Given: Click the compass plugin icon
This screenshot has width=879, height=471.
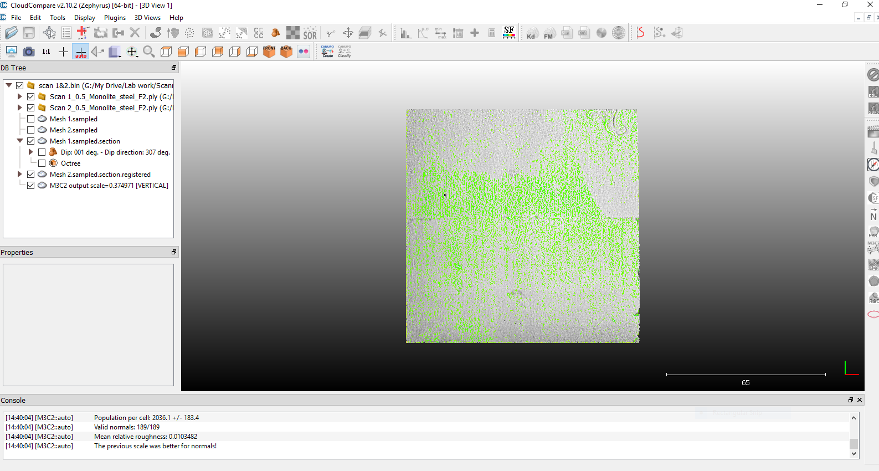Looking at the screenshot, I should (x=873, y=165).
